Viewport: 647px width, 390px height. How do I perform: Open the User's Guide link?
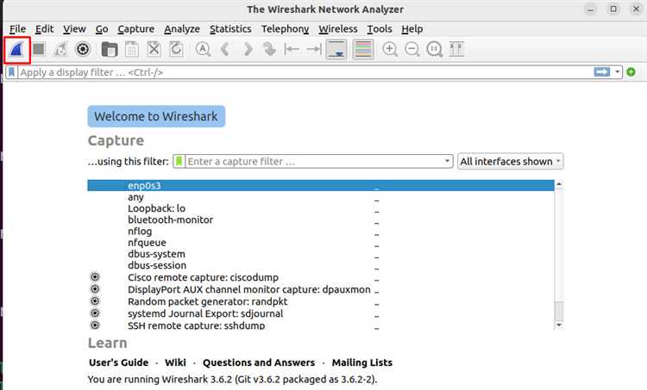coord(119,362)
